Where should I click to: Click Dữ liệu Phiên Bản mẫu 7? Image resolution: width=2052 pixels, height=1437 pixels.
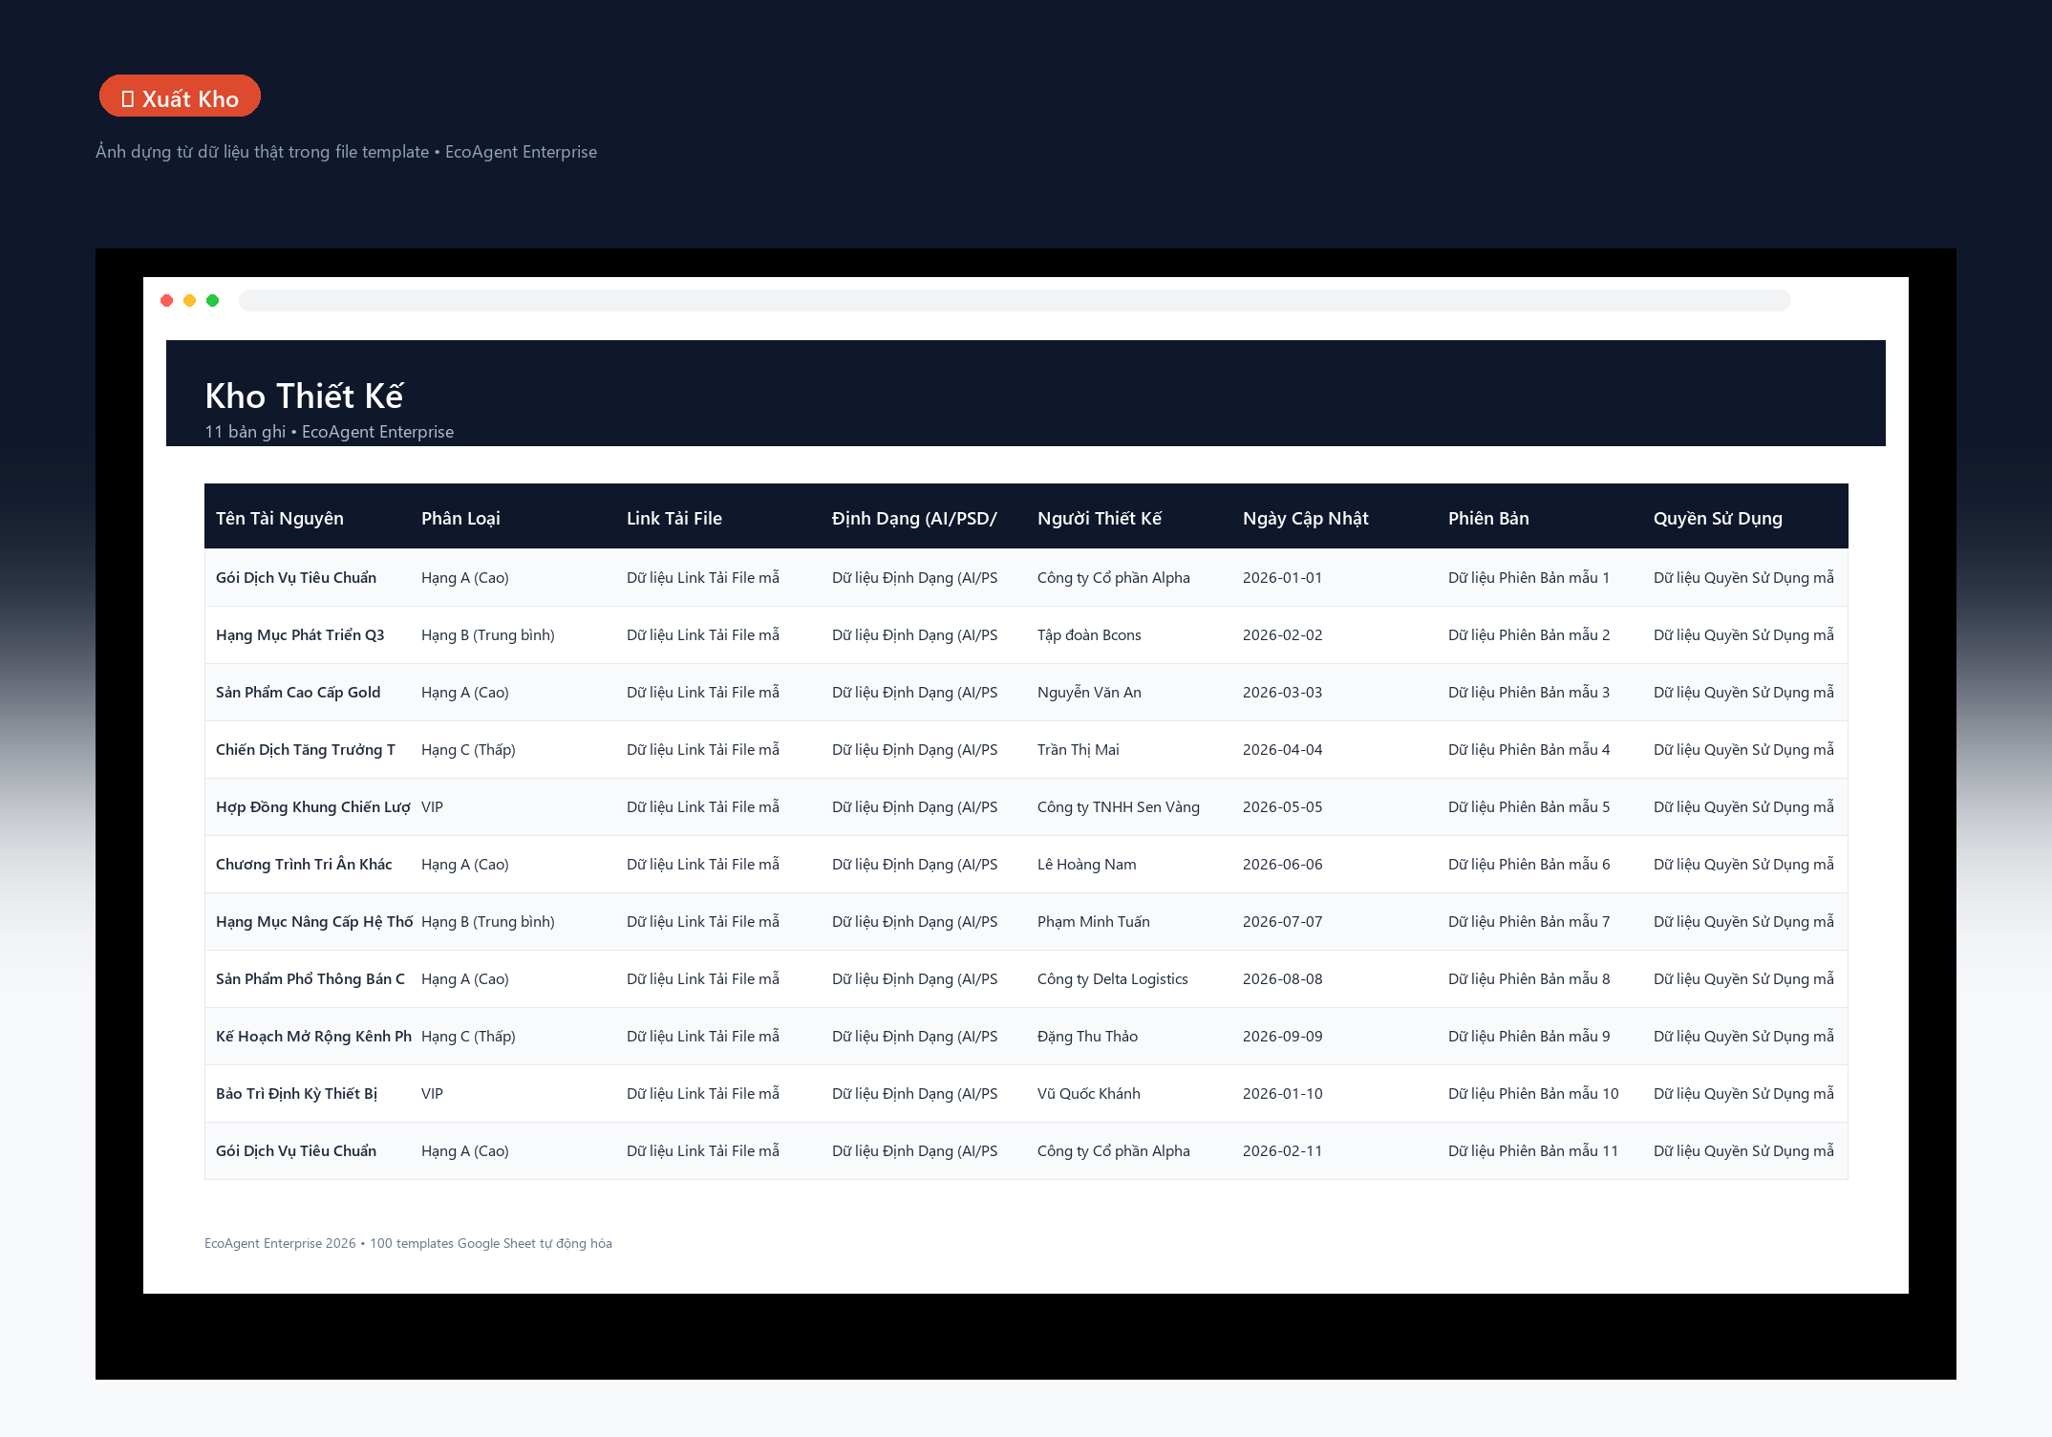[x=1528, y=922]
